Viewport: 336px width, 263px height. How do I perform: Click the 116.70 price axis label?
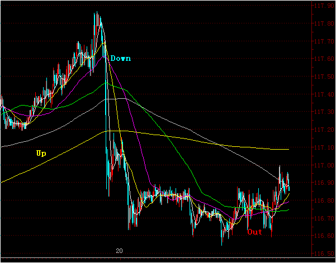point(324,218)
